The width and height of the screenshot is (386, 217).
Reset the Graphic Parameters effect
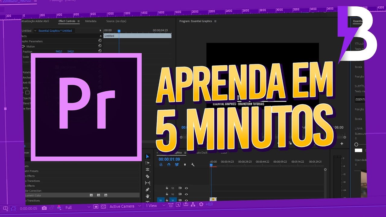point(100,41)
